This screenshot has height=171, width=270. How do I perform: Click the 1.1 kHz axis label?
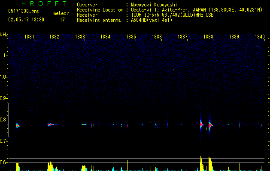click(x=4, y=56)
